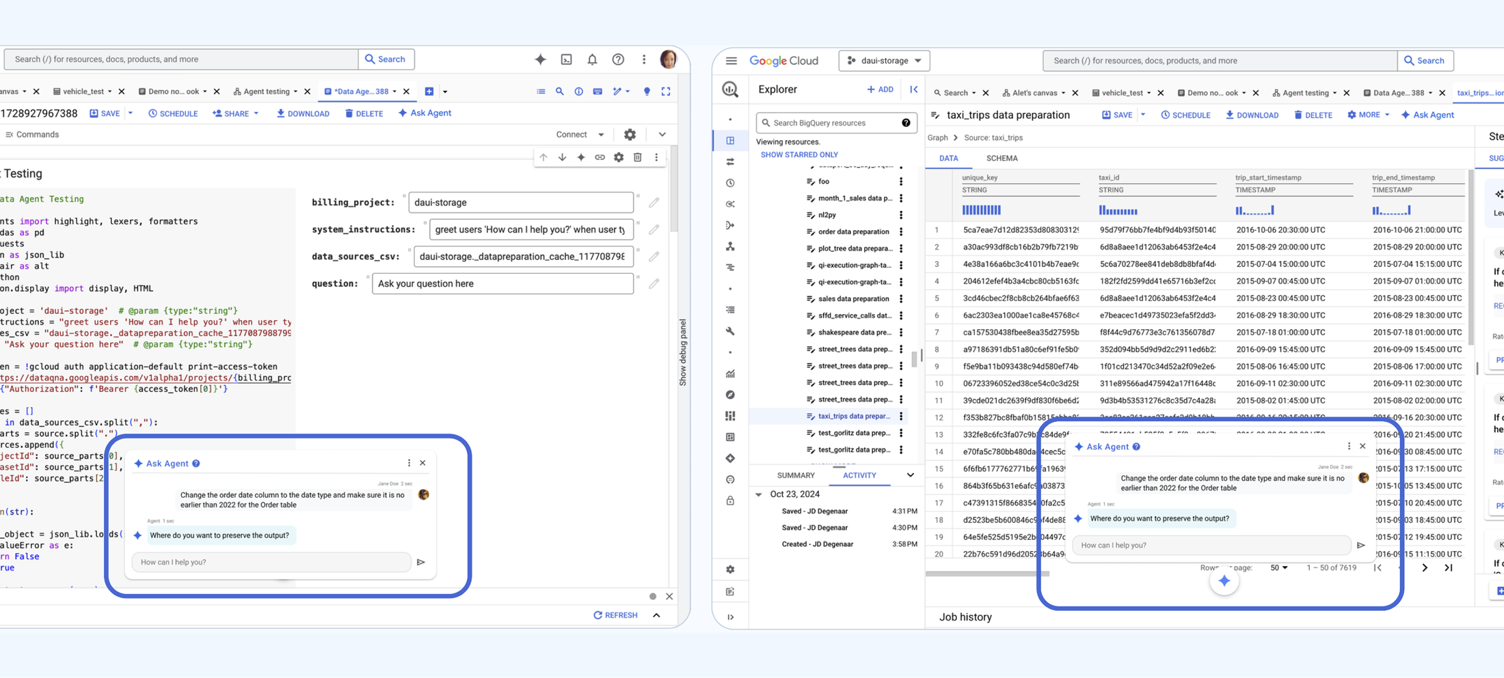Image resolution: width=1504 pixels, height=678 pixels.
Task: Jump to last page of table rows
Action: 1448,568
